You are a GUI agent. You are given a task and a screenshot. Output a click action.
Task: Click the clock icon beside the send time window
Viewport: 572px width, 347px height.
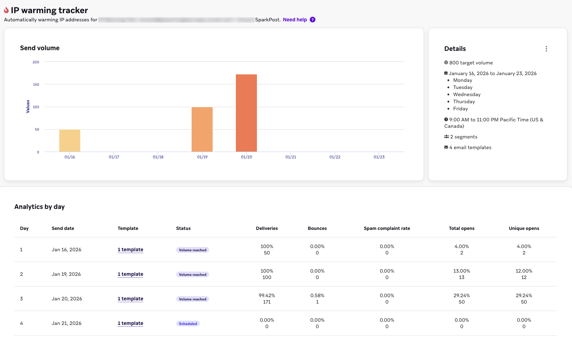click(446, 120)
